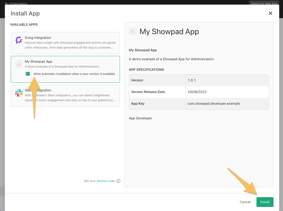Image resolution: width=283 pixels, height=211 pixels.
Task: Select the My Showpad App card title
Action: [38, 62]
